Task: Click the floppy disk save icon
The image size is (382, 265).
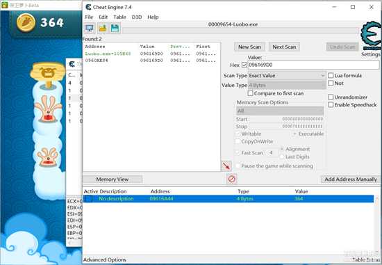Action: click(115, 29)
